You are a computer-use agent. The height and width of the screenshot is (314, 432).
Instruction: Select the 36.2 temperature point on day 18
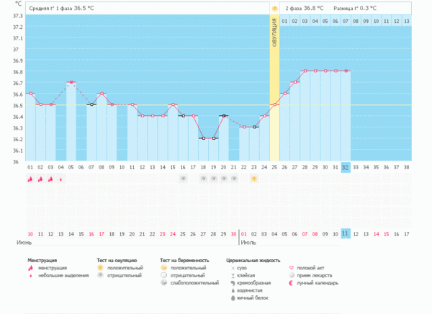tap(203, 138)
